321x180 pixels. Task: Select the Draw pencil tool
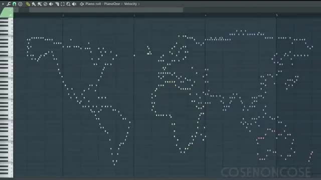28,4
